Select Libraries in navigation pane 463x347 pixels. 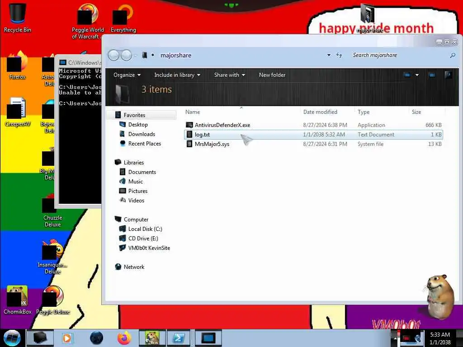click(134, 163)
